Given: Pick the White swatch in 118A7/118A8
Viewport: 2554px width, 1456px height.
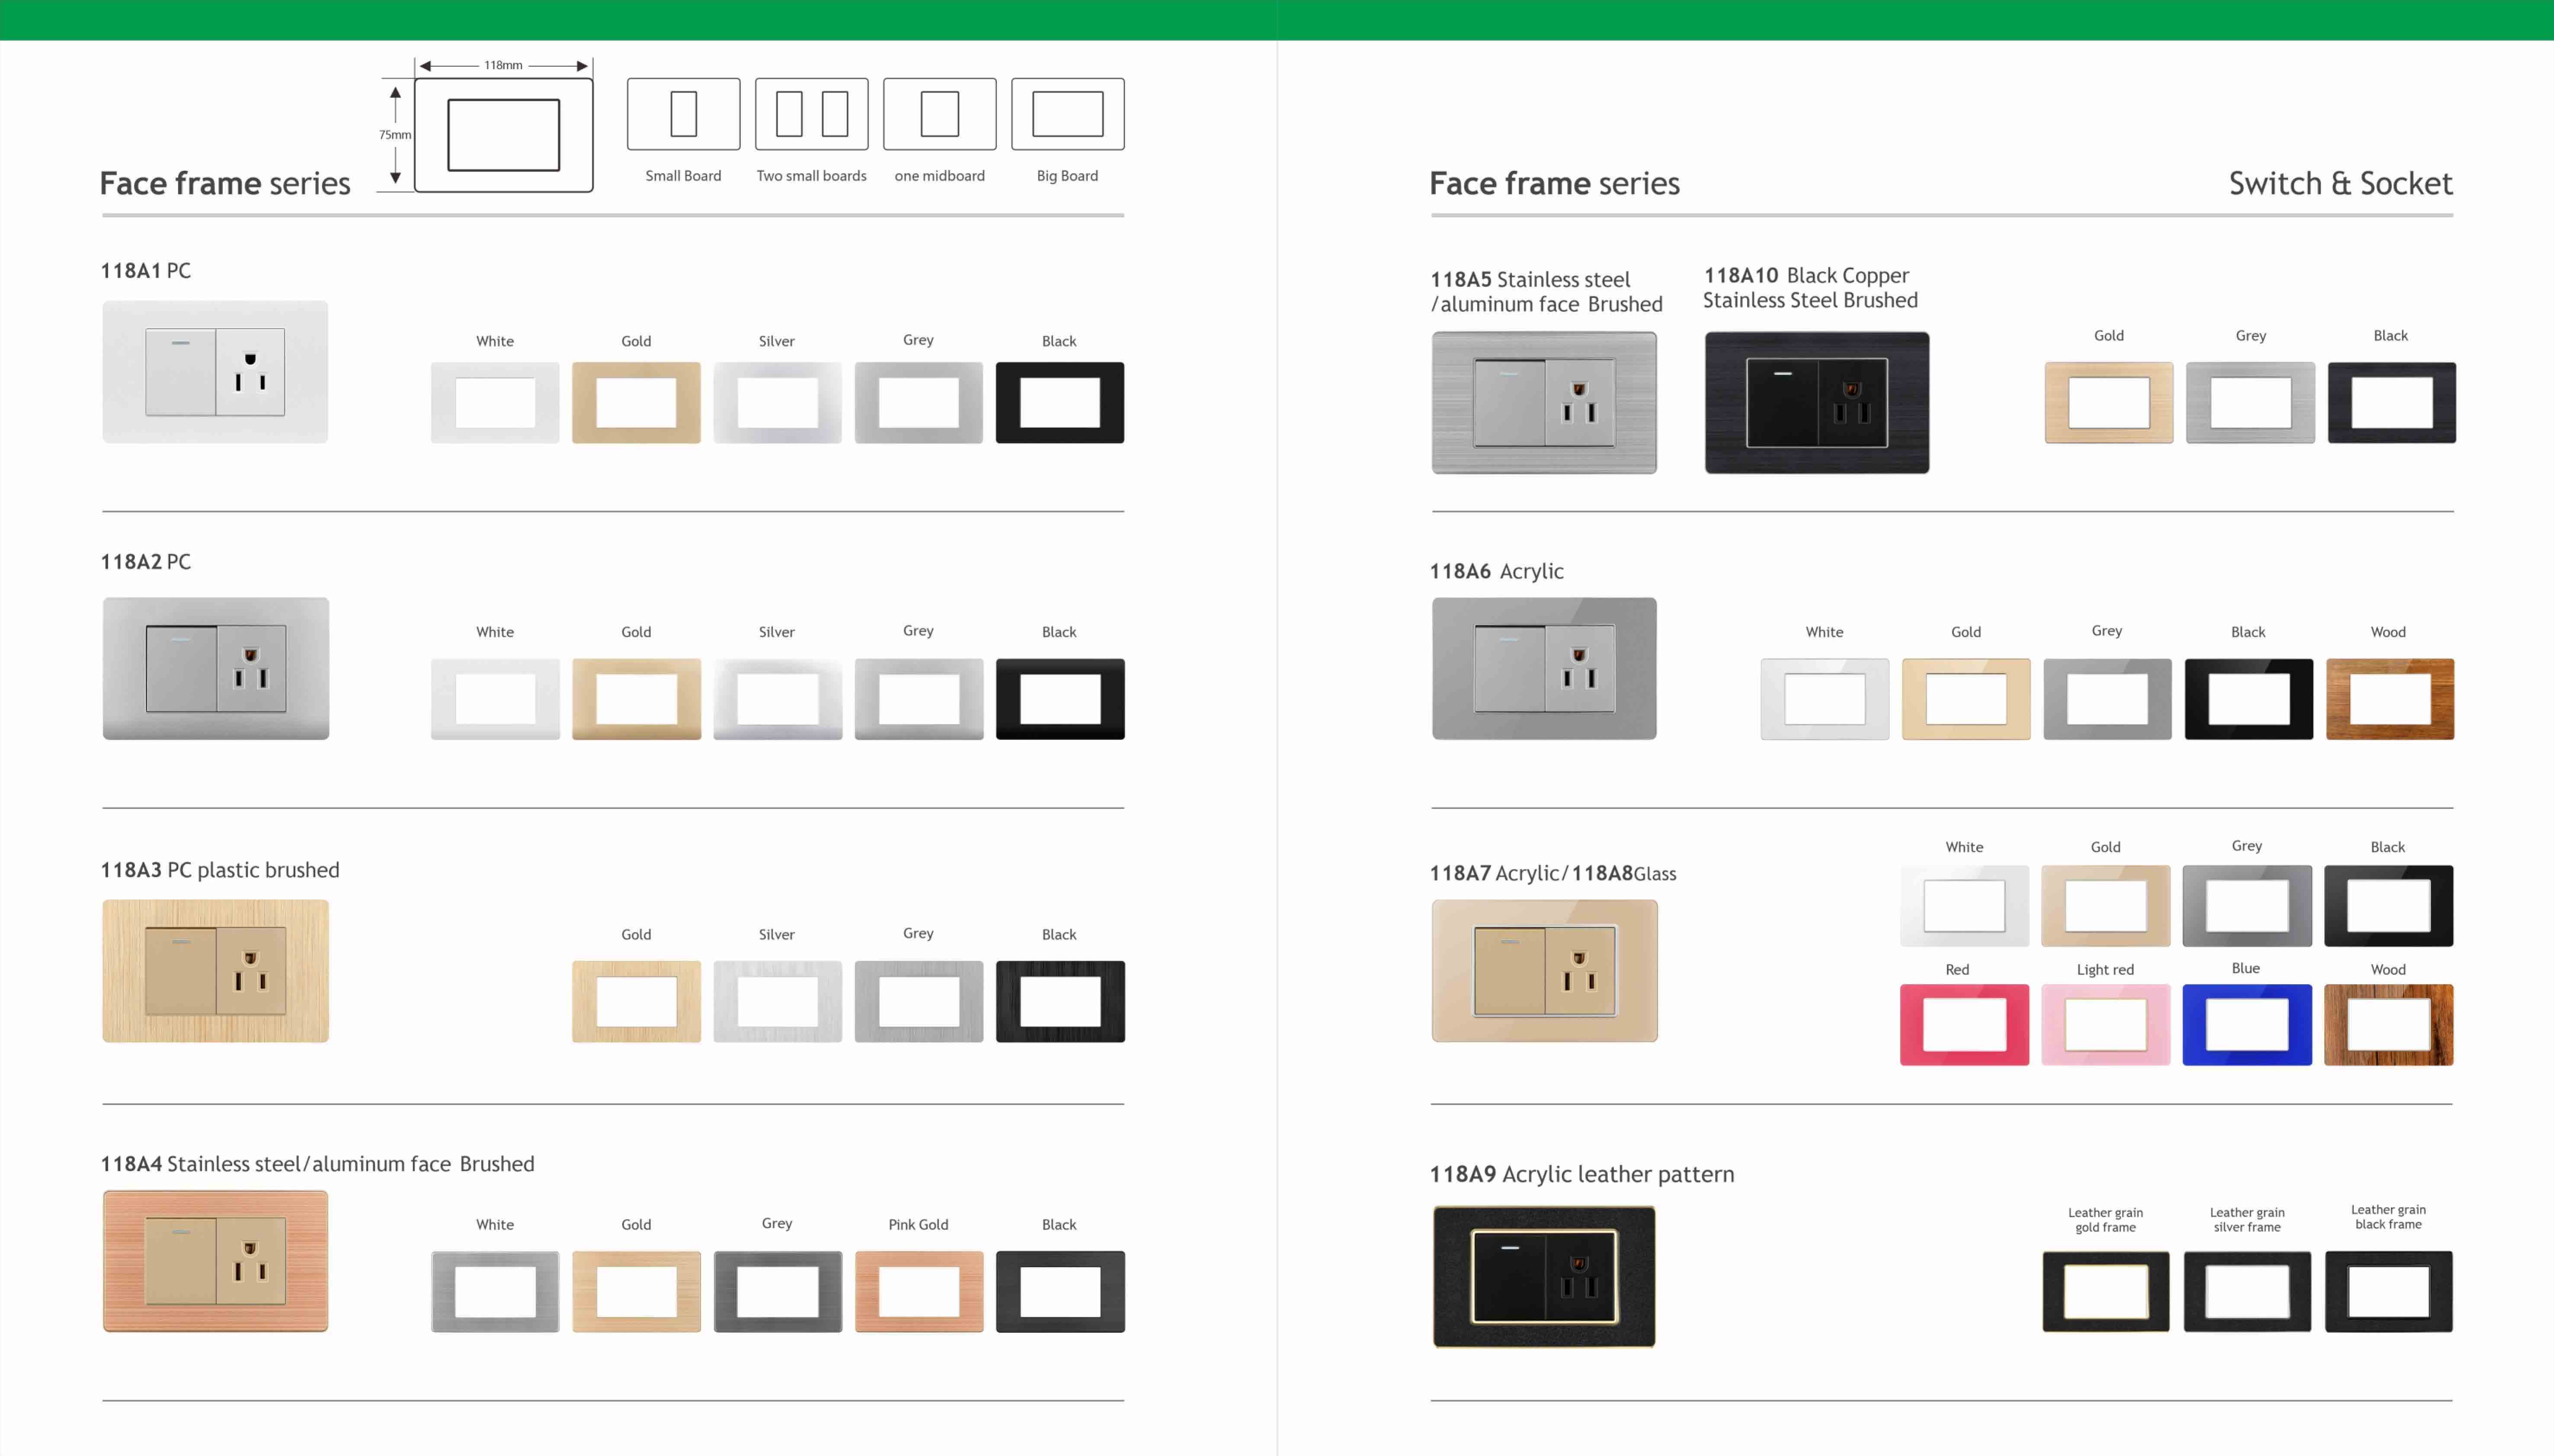Looking at the screenshot, I should click(x=1964, y=905).
